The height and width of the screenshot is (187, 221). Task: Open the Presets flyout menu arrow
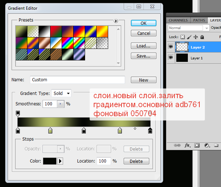[x=116, y=21]
